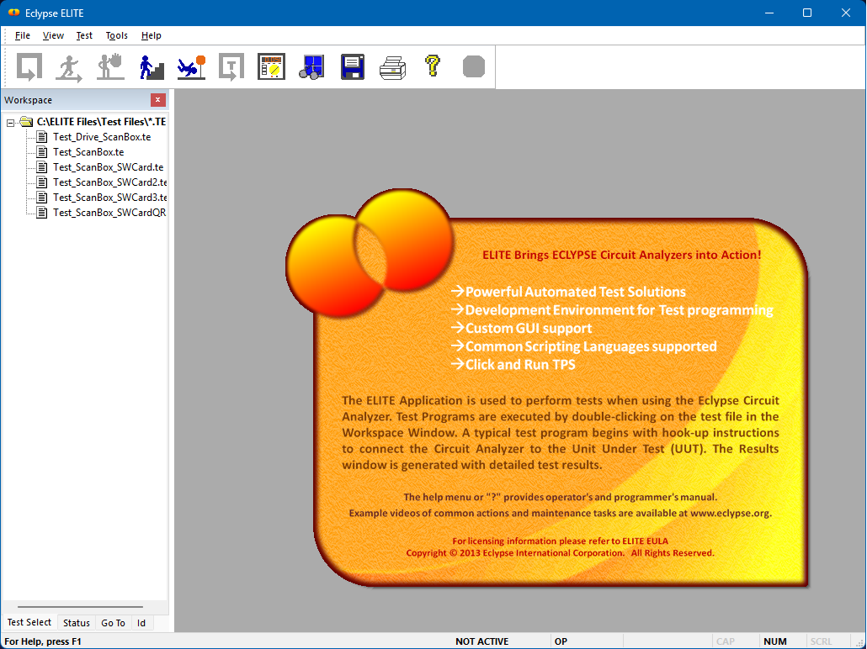Image resolution: width=867 pixels, height=649 pixels.
Task: Collapse the C:\ELITE Files\Test Files tree node
Action: [10, 123]
